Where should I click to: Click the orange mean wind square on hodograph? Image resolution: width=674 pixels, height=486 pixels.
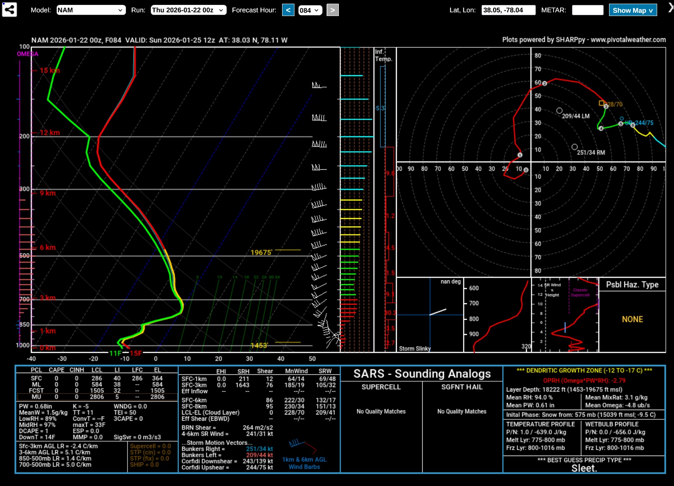tap(602, 103)
